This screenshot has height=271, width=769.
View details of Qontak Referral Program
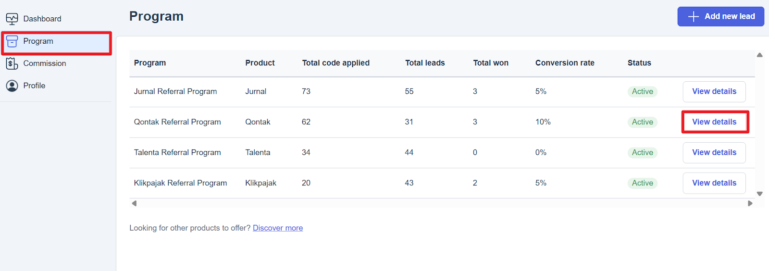point(714,122)
